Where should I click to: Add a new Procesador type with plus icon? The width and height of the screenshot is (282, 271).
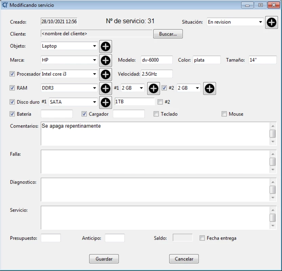[x=106, y=74]
